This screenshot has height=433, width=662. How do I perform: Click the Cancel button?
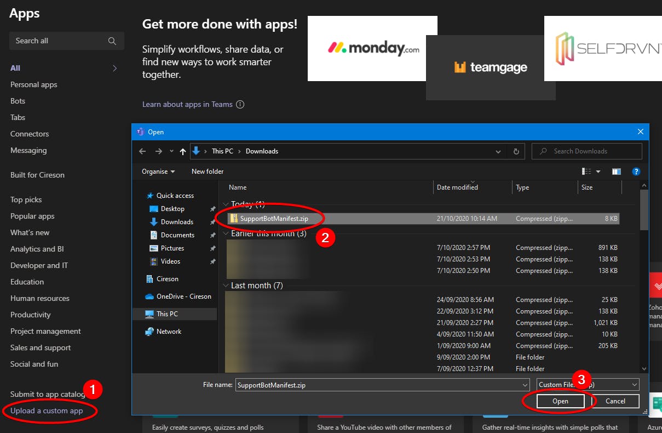(615, 401)
